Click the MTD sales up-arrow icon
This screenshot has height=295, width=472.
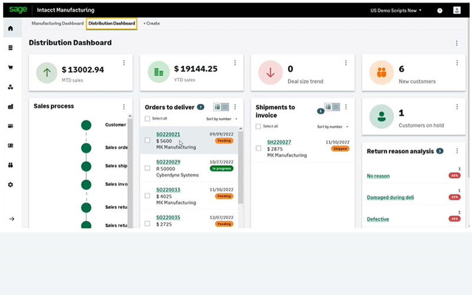pyautogui.click(x=47, y=73)
